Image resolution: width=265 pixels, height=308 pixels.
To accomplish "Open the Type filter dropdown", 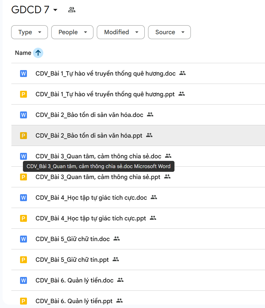I will point(30,32).
